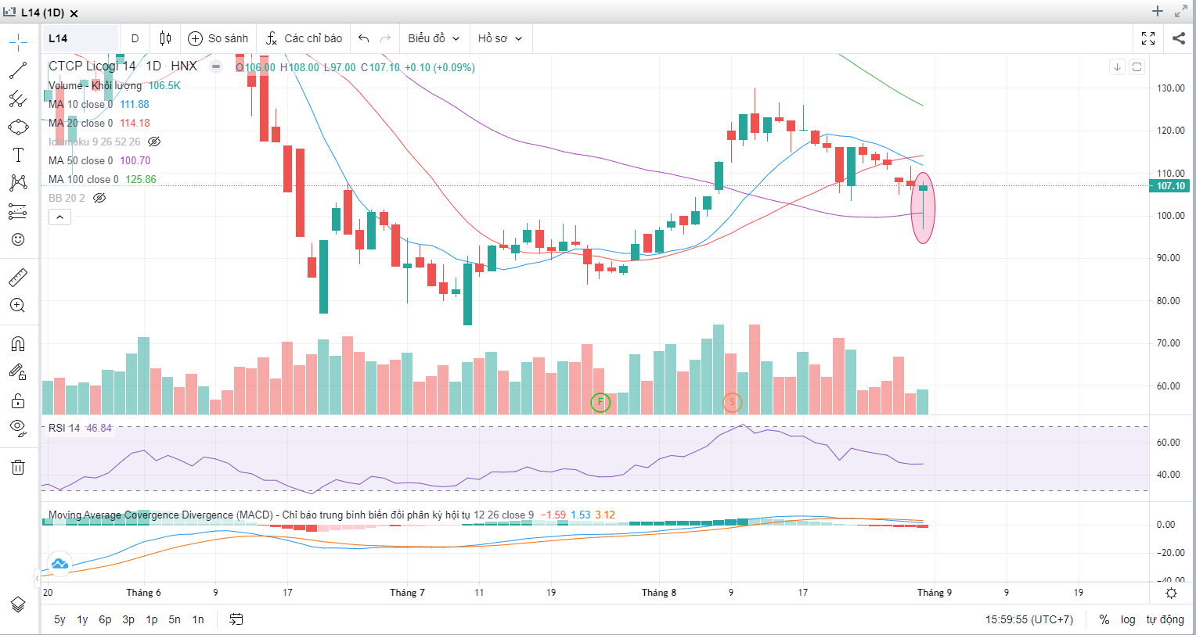Set the time range to 6p
This screenshot has height=635, width=1196.
[x=105, y=619]
